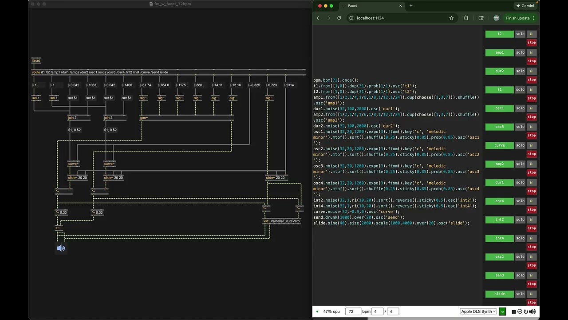Viewport: 568px width, 320px height.
Task: Click the lock icon in the curve row
Action: [532, 145]
